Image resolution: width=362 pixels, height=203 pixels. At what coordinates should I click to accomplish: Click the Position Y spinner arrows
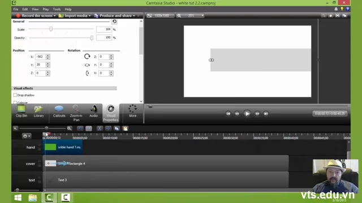(48, 65)
